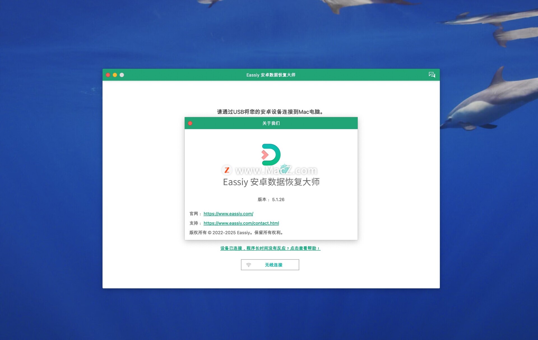Click the Wi-Fi icon in wireless button
Image resolution: width=538 pixels, height=340 pixels.
(x=249, y=265)
